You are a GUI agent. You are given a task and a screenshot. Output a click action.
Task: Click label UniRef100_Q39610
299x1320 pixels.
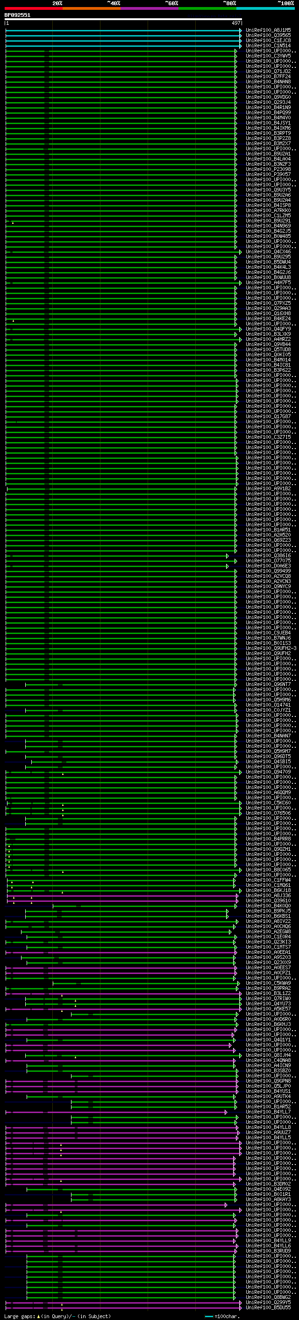[268, 900]
